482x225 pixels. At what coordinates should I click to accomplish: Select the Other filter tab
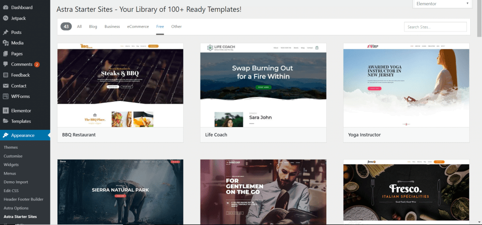177,27
